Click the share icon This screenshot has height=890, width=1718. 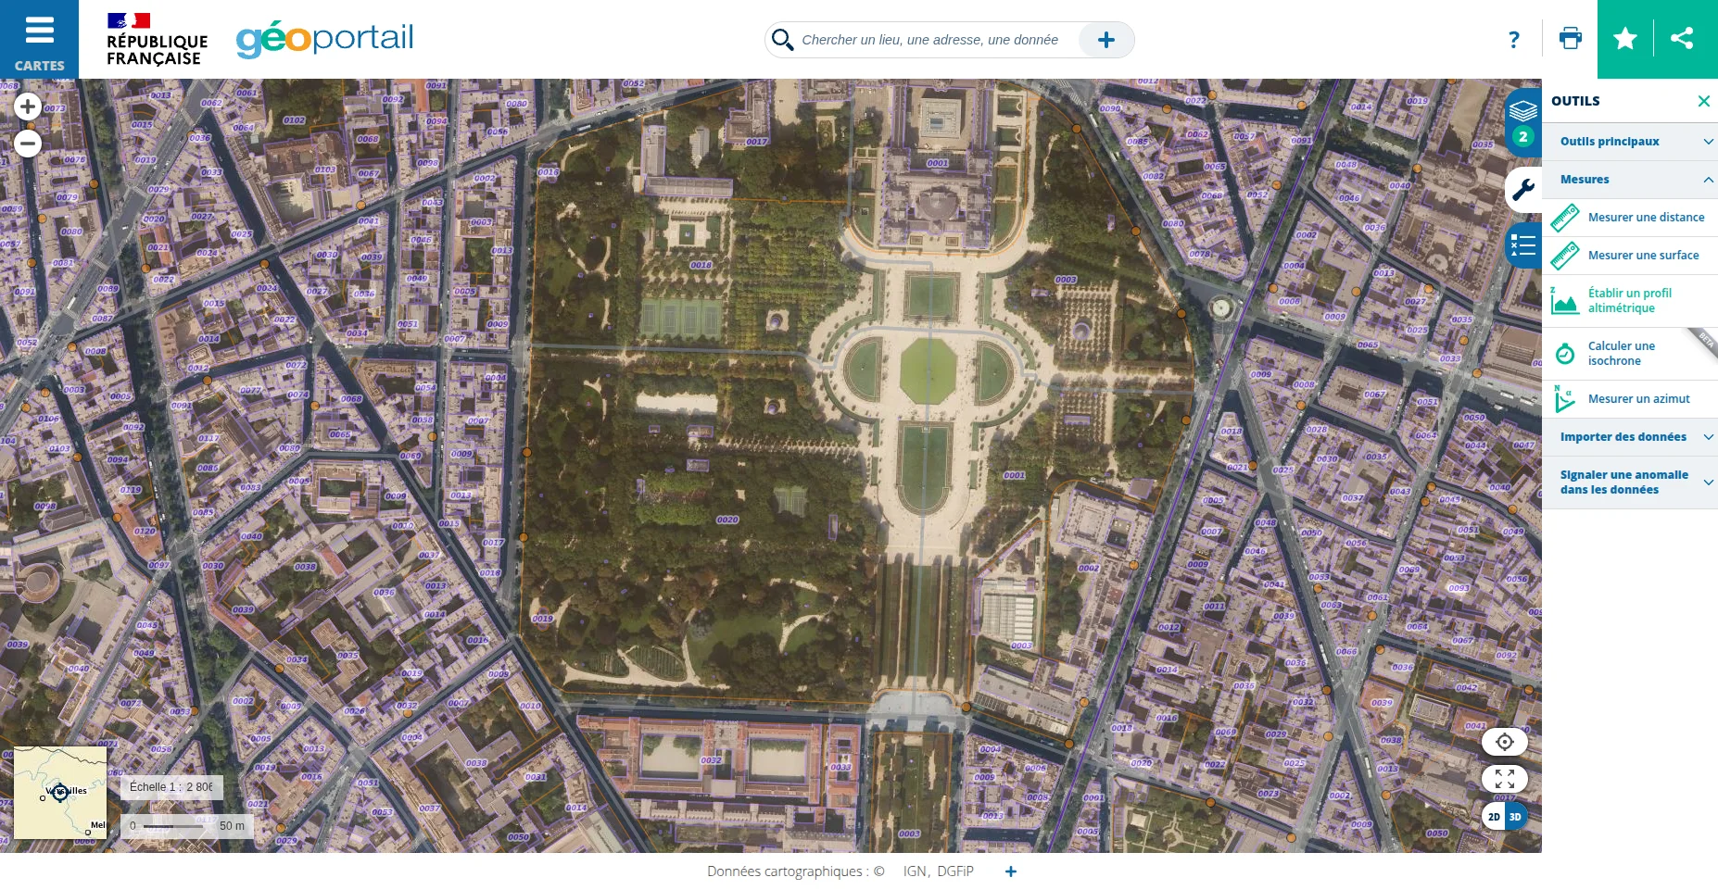1682,39
